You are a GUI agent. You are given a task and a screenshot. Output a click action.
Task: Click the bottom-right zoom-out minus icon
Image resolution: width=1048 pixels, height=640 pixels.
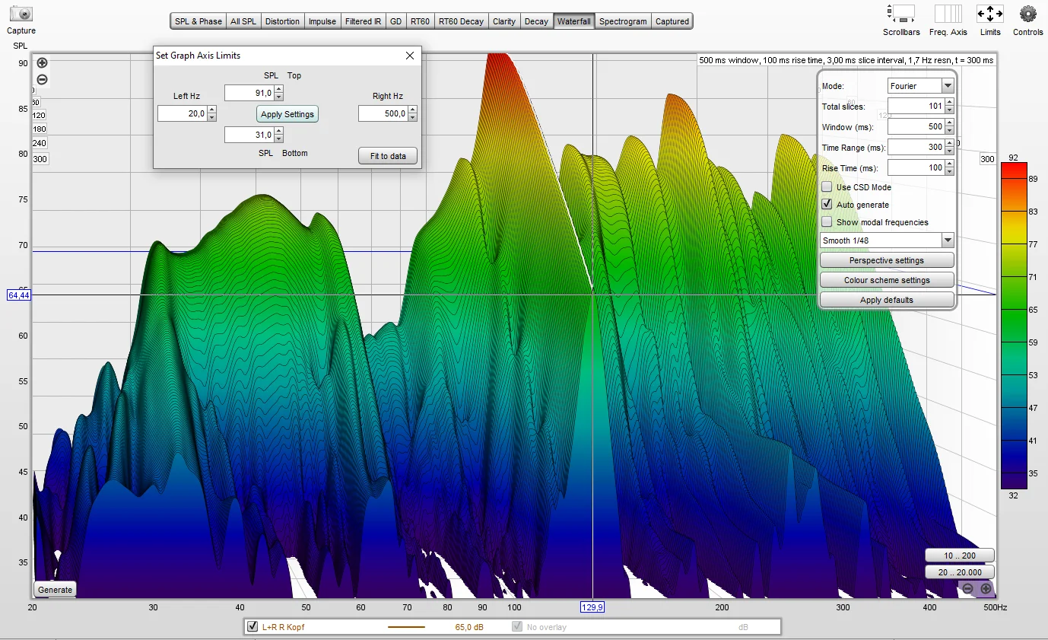coord(968,588)
